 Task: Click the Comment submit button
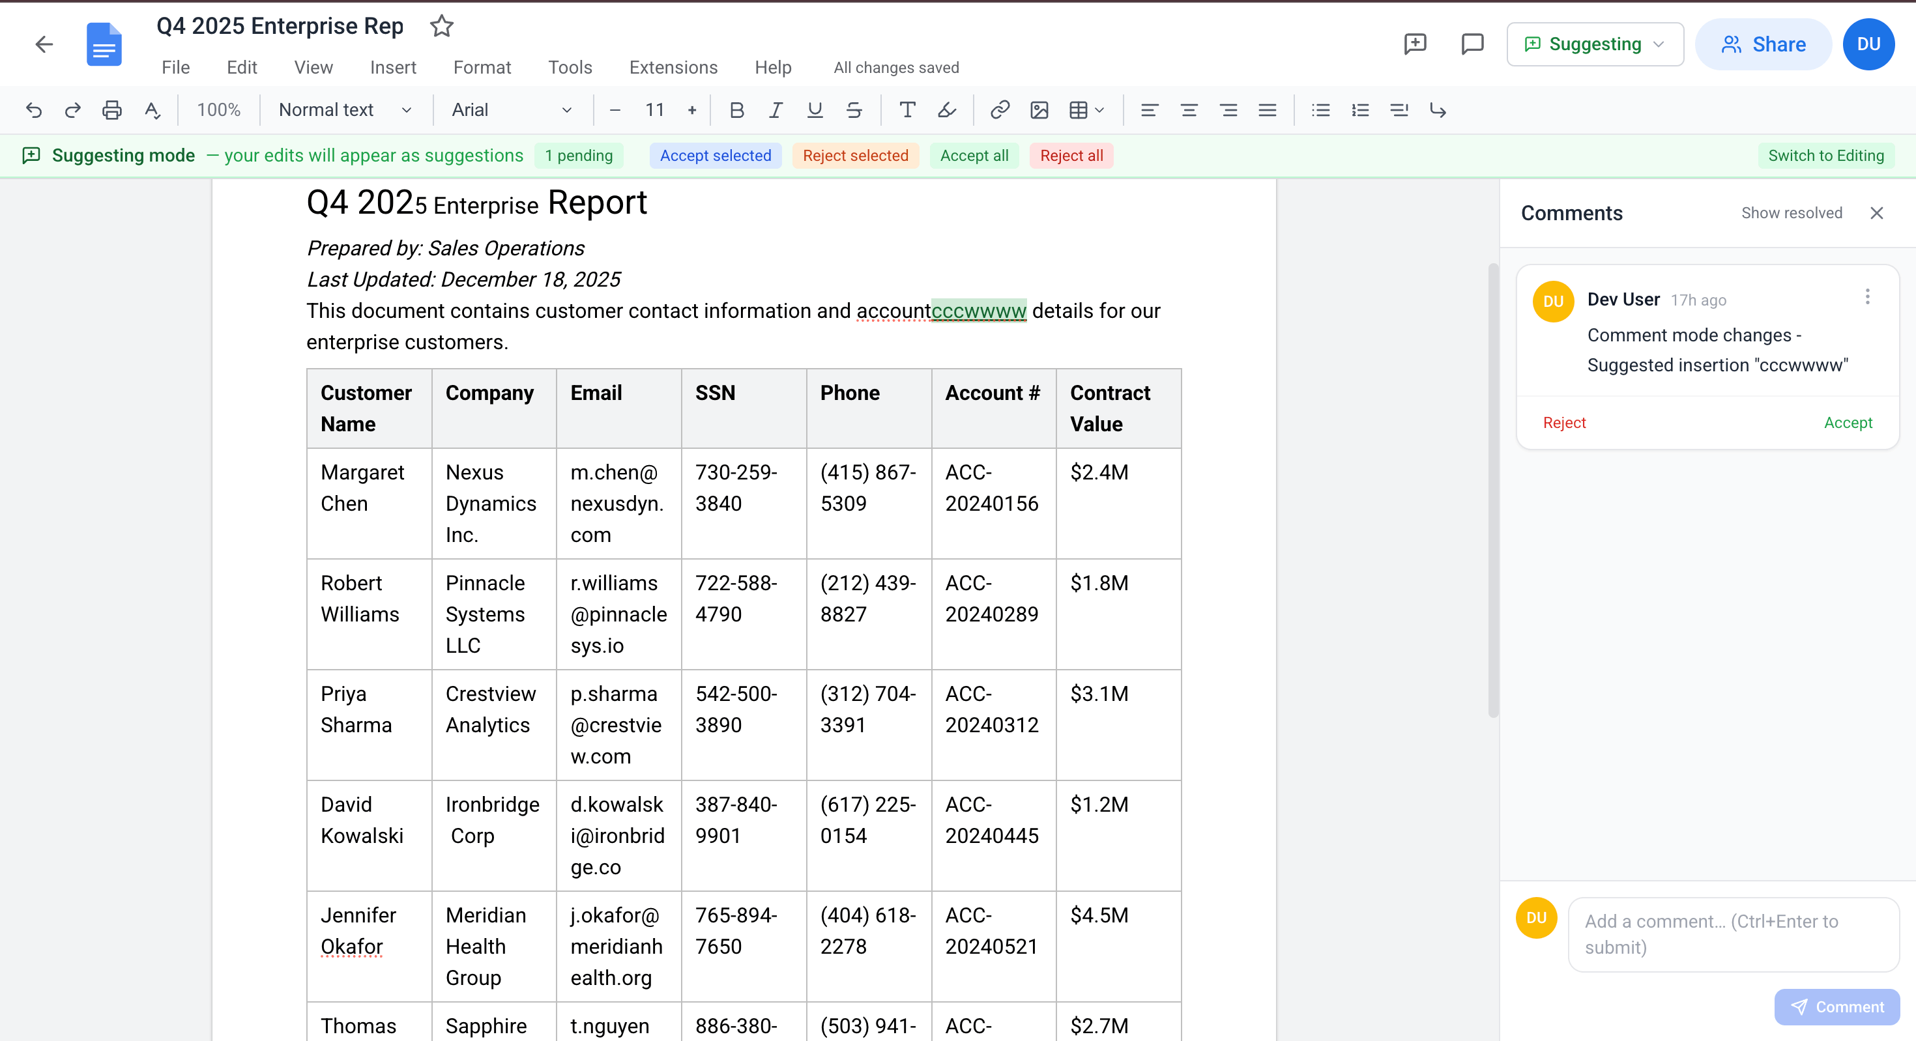click(1837, 1006)
